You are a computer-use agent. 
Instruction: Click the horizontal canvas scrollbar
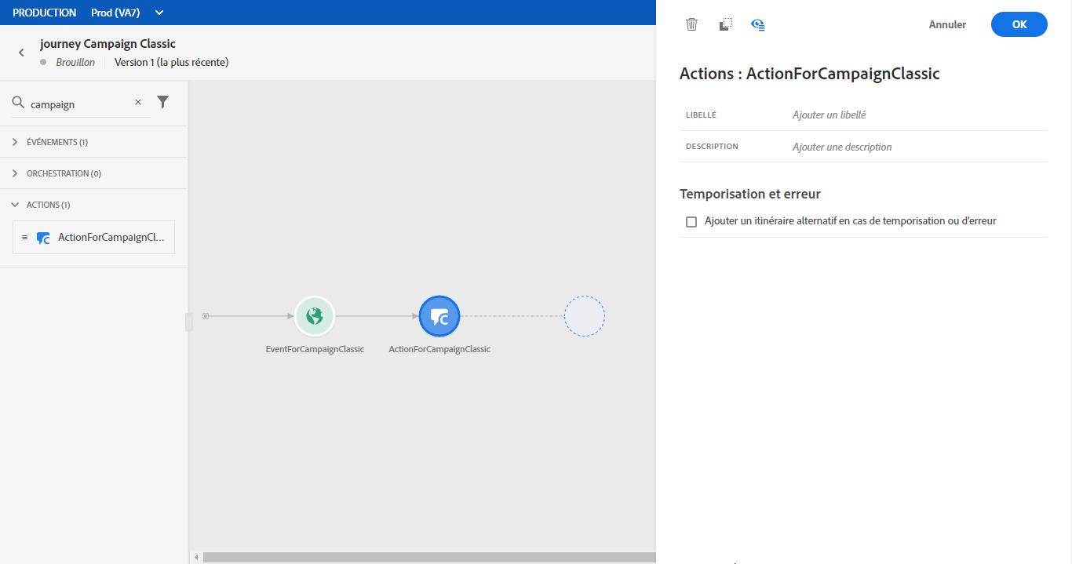tap(428, 557)
